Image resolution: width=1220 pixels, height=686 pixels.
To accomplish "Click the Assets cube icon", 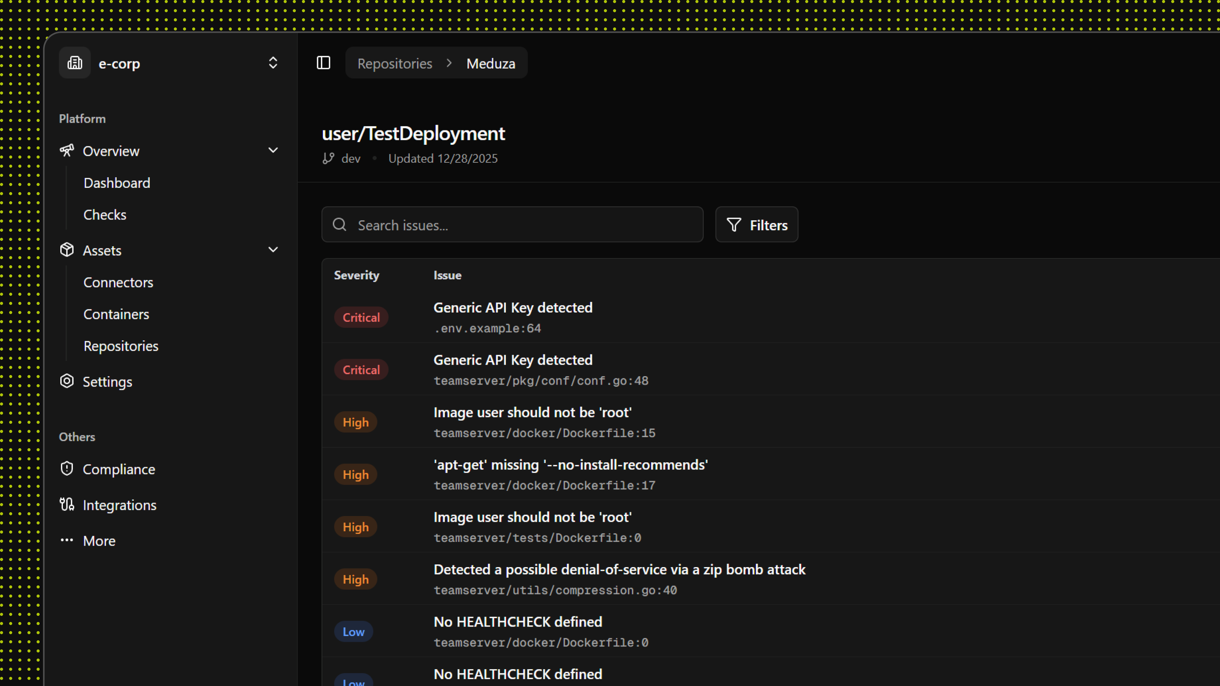I will (67, 250).
